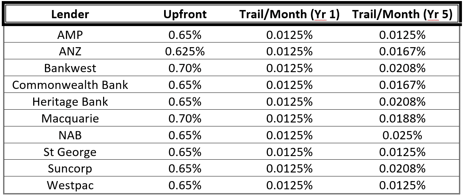Click the Lender column header
This screenshot has height=195, width=463.
click(x=70, y=14)
